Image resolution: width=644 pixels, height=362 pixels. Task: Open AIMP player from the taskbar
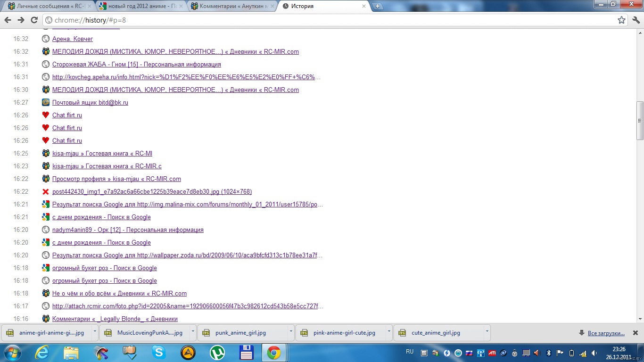[188, 353]
